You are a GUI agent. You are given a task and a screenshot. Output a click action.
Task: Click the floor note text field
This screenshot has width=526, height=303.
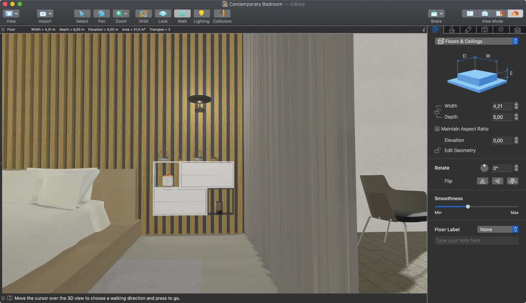(476, 240)
